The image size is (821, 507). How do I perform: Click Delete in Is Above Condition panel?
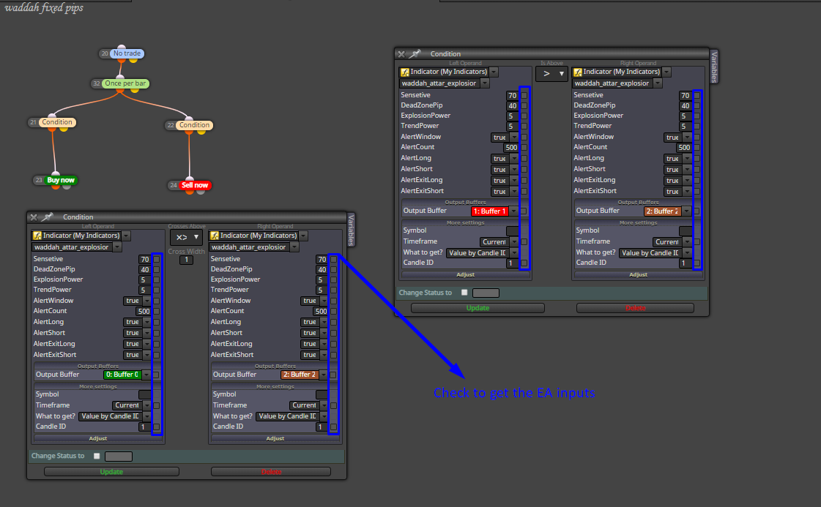coord(635,308)
